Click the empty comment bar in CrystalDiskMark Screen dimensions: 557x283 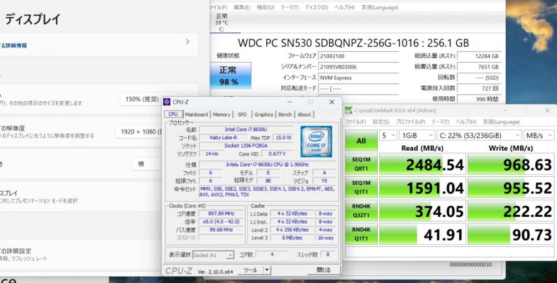click(x=449, y=252)
